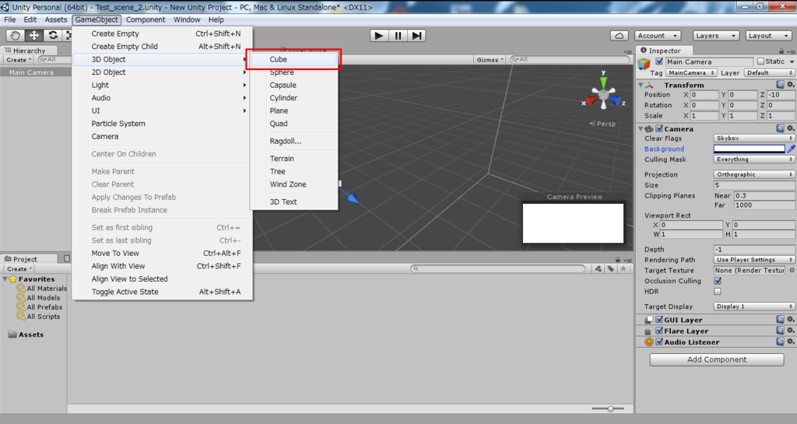Open Flare Layer help icon
The width and height of the screenshot is (797, 424).
click(x=780, y=331)
